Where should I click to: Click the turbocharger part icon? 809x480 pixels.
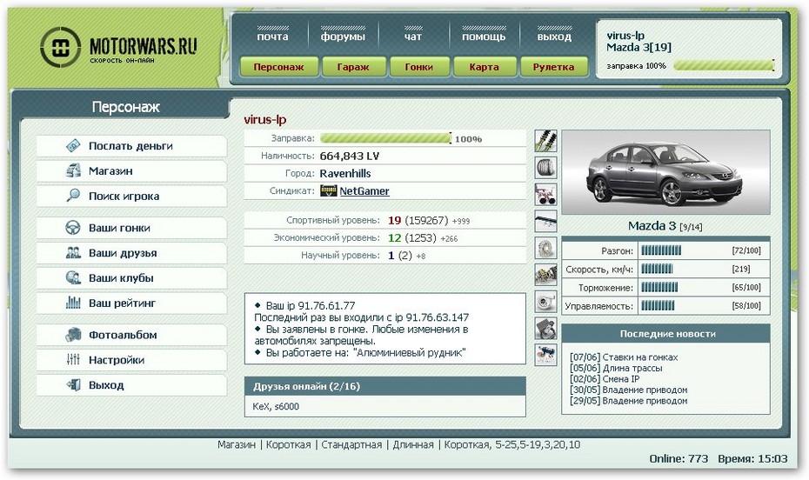click(545, 302)
